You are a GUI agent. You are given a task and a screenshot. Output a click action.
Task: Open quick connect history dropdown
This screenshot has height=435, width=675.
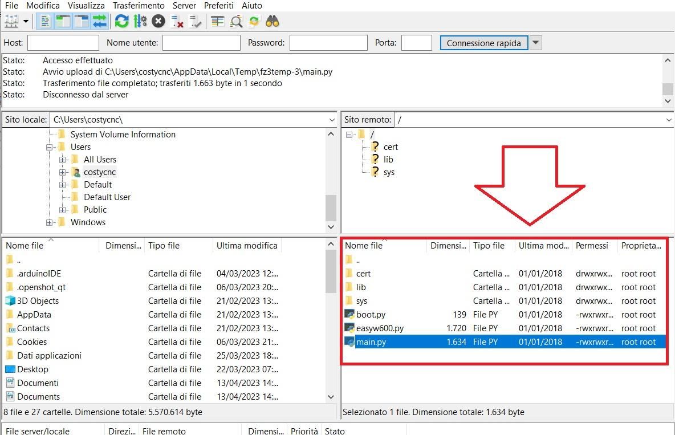pos(535,43)
